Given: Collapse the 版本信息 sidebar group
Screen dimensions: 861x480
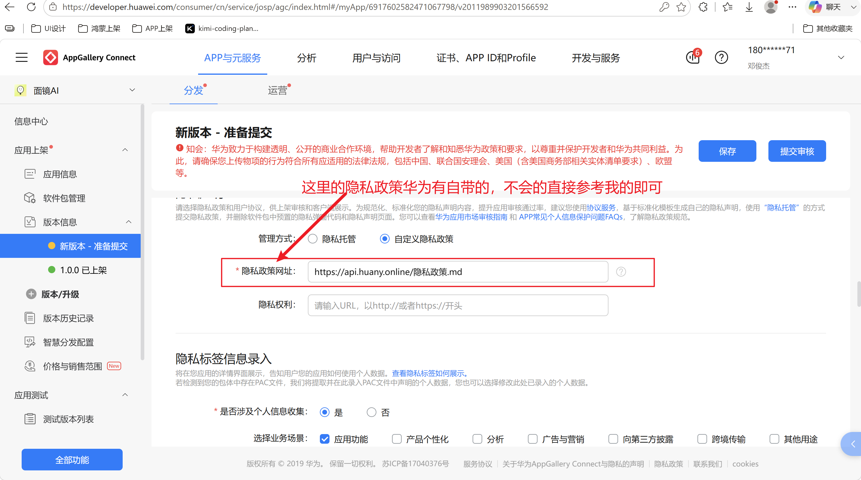Looking at the screenshot, I should (x=129, y=222).
